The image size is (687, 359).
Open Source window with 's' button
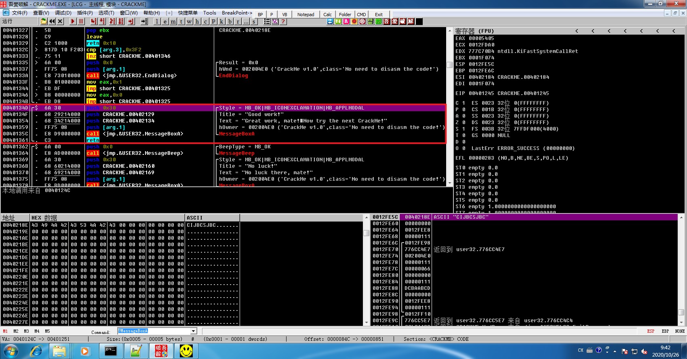click(254, 21)
